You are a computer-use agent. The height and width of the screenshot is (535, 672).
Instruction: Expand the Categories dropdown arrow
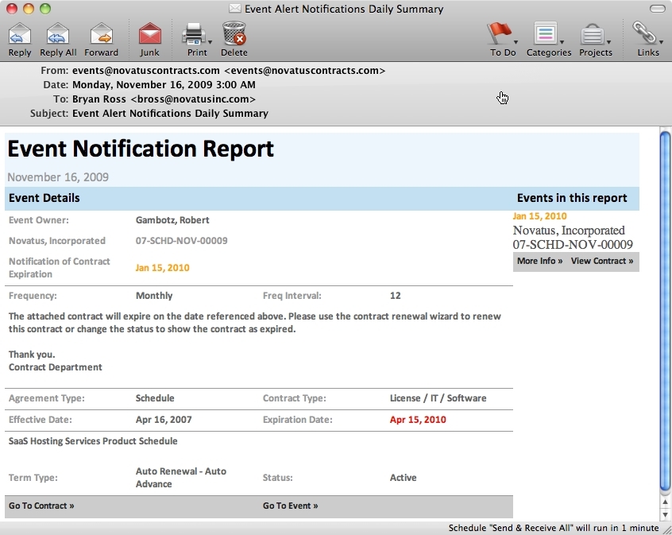(562, 42)
